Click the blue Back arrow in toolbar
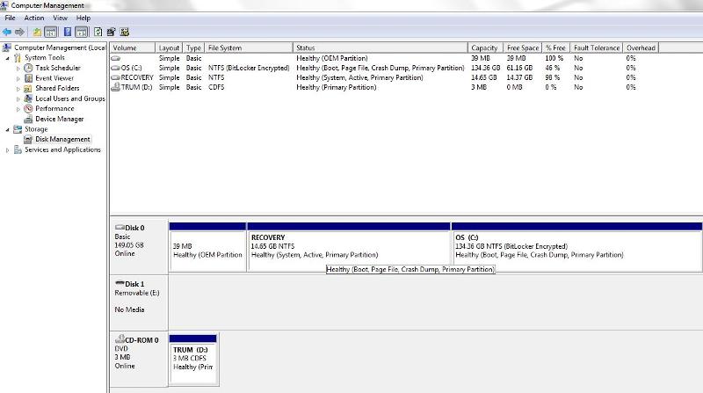703x393 pixels. click(x=7, y=32)
